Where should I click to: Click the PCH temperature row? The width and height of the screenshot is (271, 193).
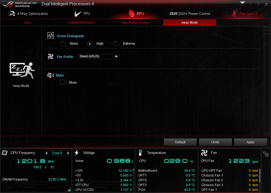pos(166,190)
